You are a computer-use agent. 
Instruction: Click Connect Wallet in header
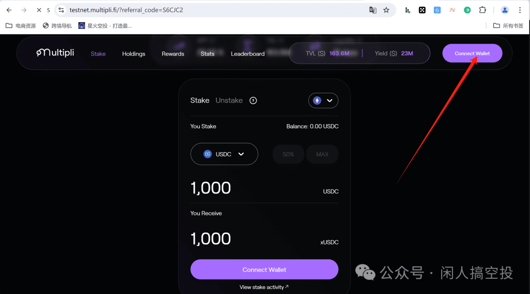472,53
